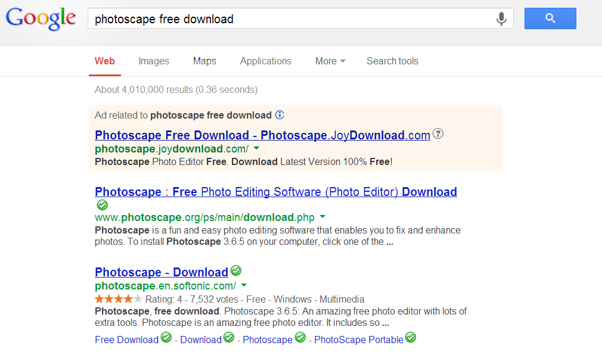Expand dropdown arrow next to photoscape.org URL
The image size is (602, 358).
pos(322,217)
